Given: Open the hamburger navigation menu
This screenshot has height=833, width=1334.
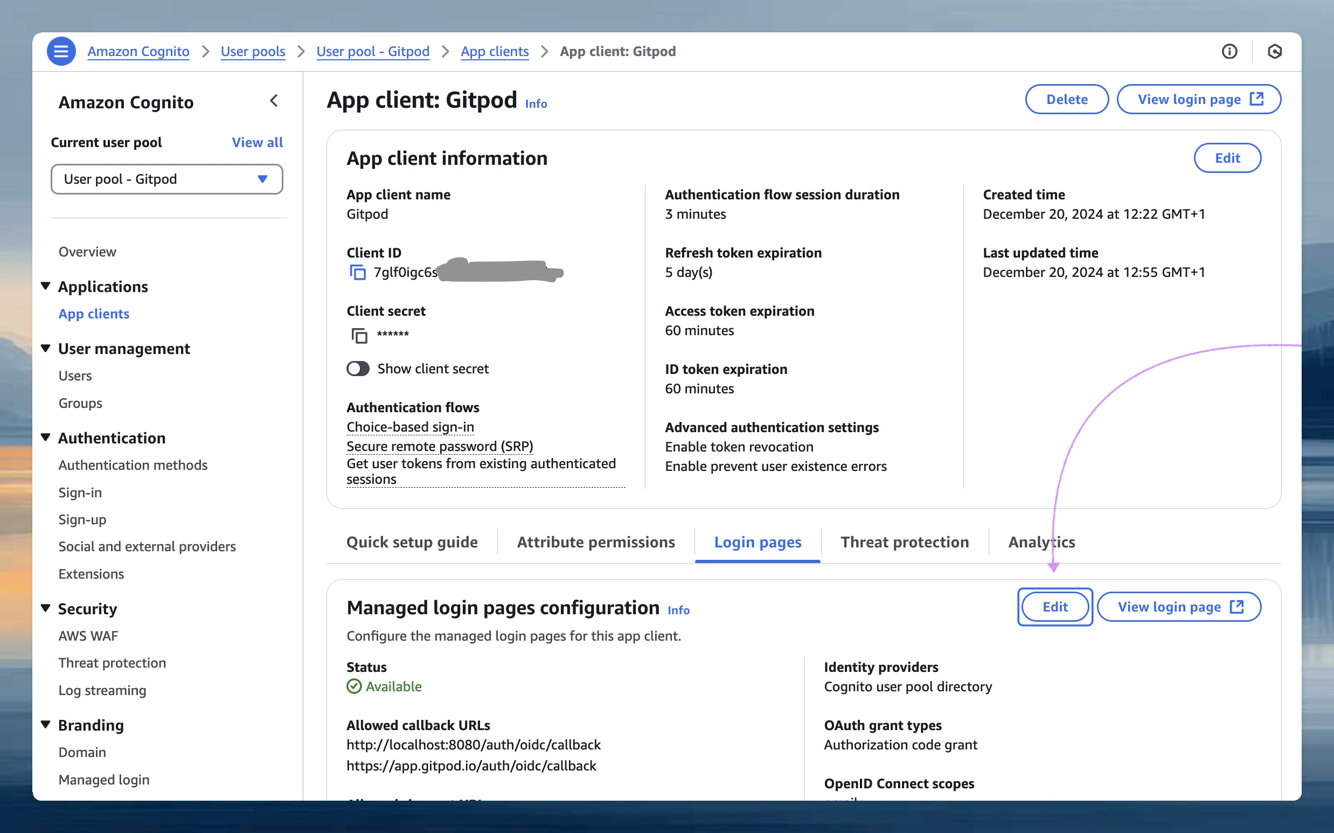Looking at the screenshot, I should tap(61, 51).
